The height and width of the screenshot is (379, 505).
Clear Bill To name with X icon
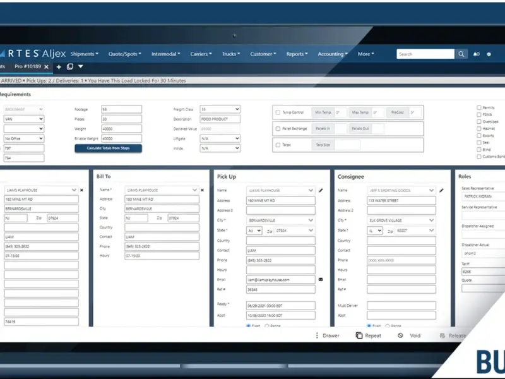tap(202, 190)
